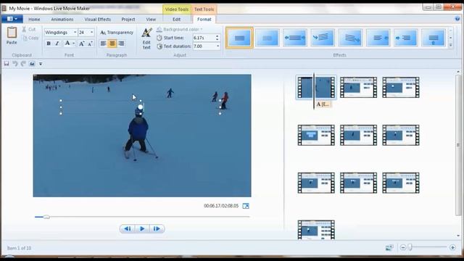Screen dimensions: 464x261
Task: Click the Transparency button
Action: pos(117,32)
